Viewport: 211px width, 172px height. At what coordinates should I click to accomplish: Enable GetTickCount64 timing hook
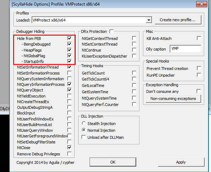134,79
